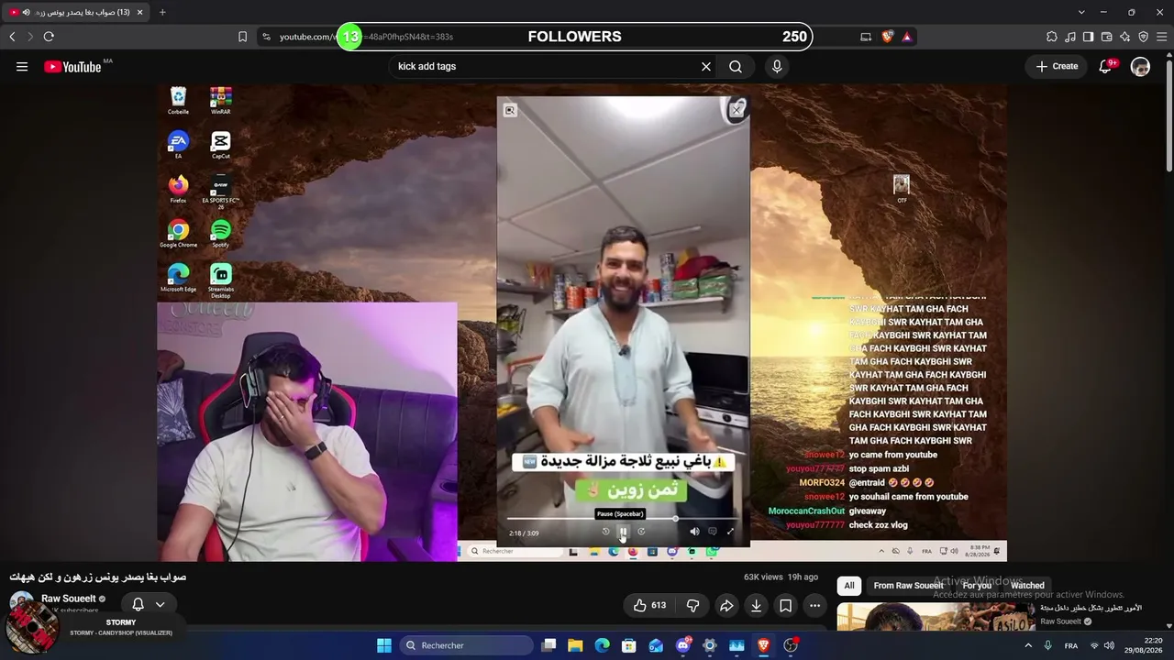Click the Create button
This screenshot has height=660, width=1174.
pyautogui.click(x=1057, y=66)
